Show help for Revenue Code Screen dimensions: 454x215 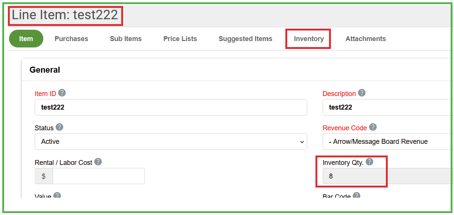[x=373, y=127]
